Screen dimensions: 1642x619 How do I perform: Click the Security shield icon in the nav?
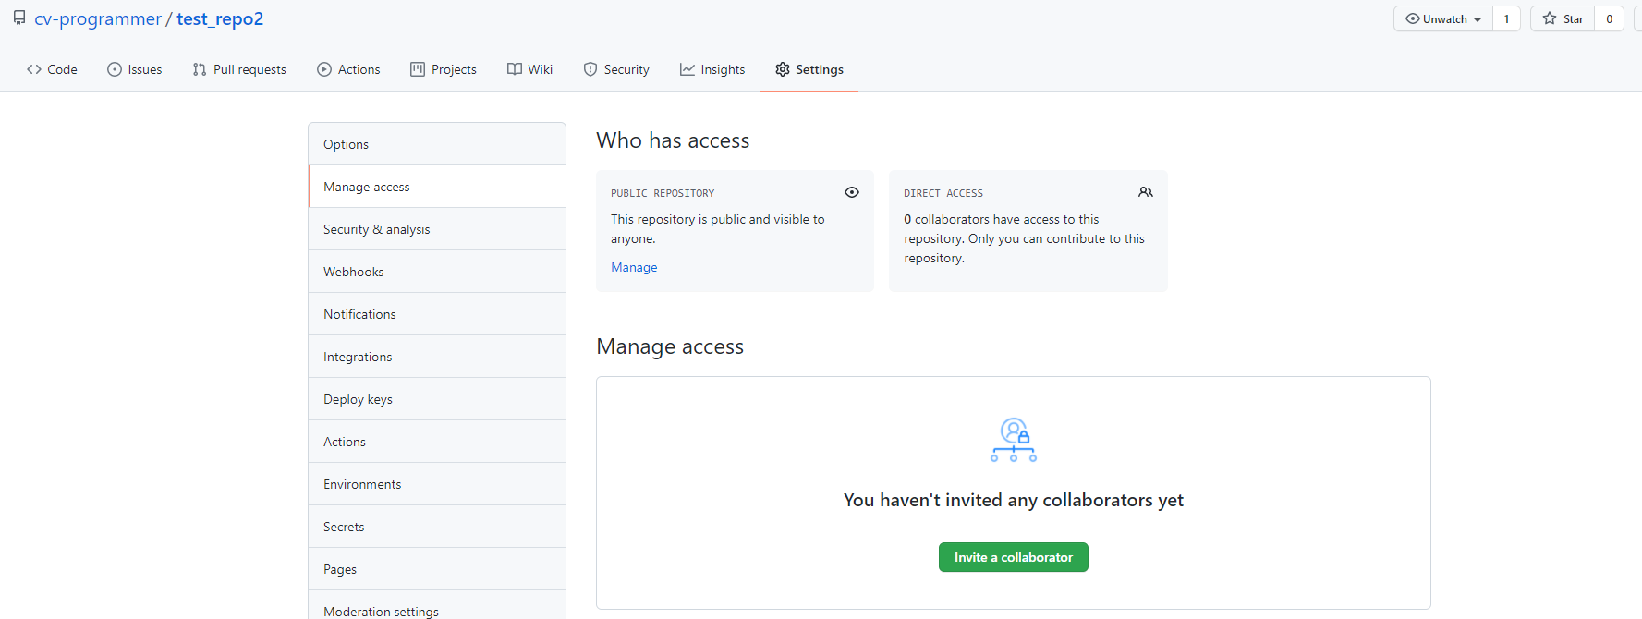[x=590, y=69]
